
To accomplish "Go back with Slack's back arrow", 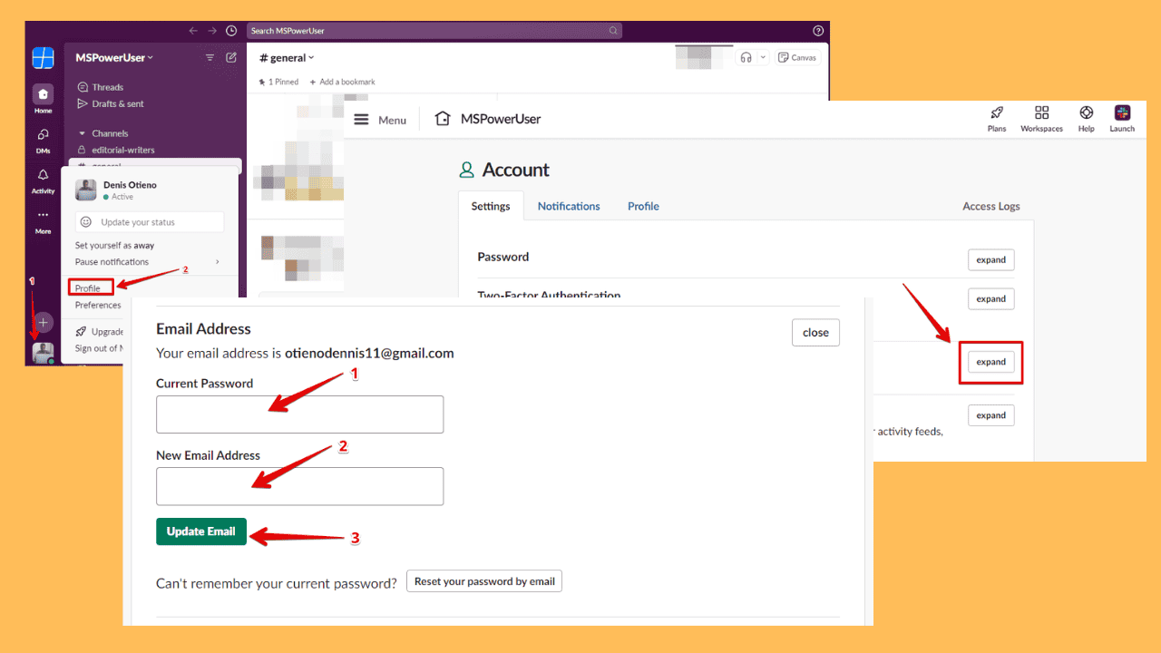I will click(193, 31).
